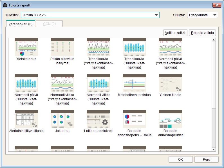Pick the Laitteen asetukset report icon
224x168 pixels.
click(x=98, y=119)
